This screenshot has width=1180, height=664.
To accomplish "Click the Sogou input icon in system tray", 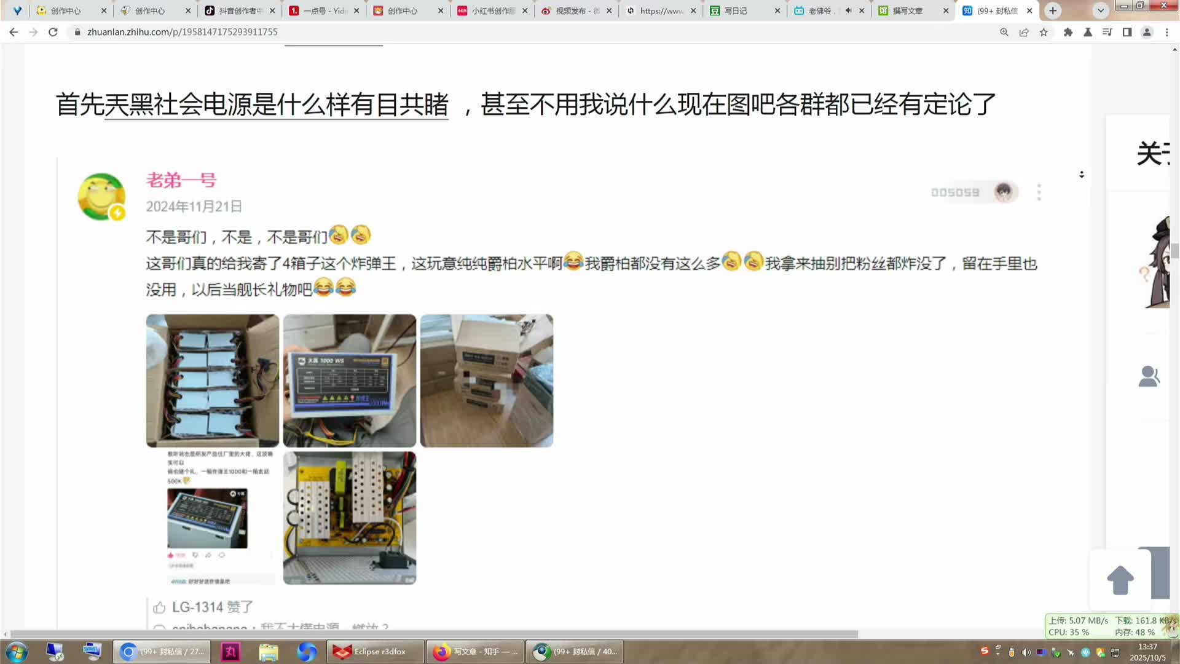I will [985, 652].
